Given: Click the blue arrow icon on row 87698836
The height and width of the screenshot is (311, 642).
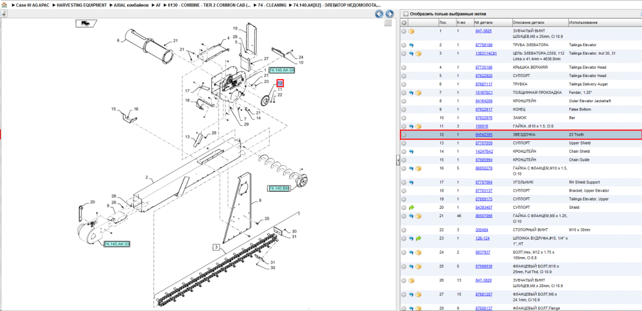Looking at the screenshot, I should point(412,266).
